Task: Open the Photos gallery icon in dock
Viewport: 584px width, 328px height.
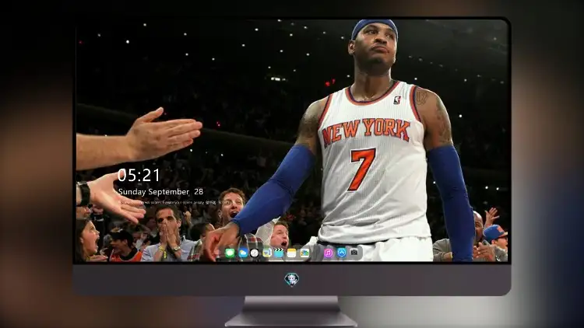Action: [x=304, y=253]
